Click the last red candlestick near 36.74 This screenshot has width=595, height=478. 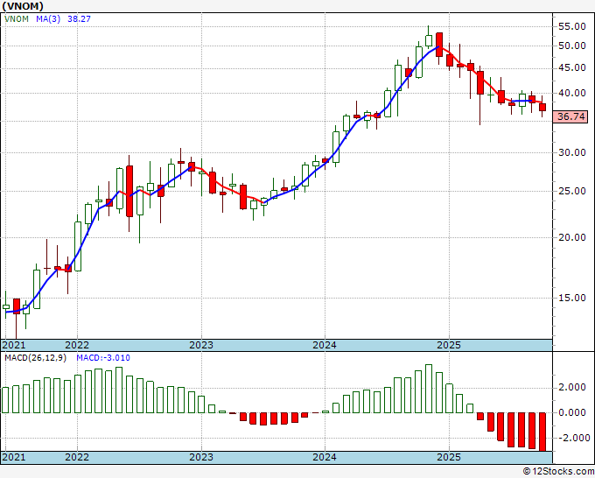[x=542, y=107]
